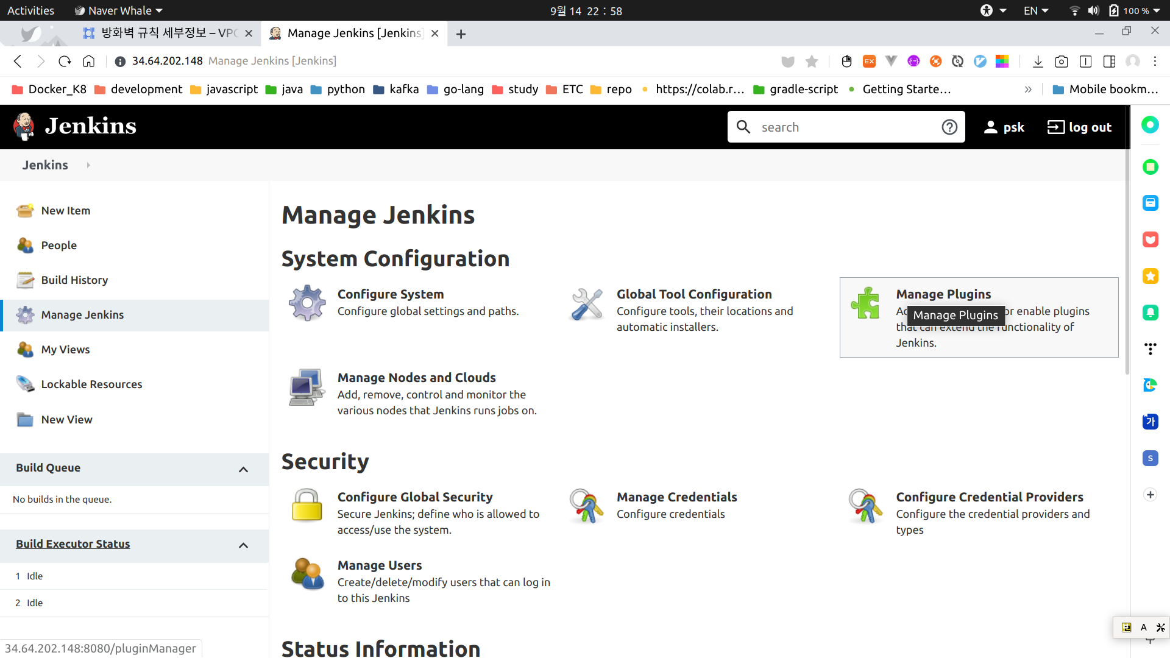Click the log out link
Screen dimensions: 1170x658
pos(1079,127)
